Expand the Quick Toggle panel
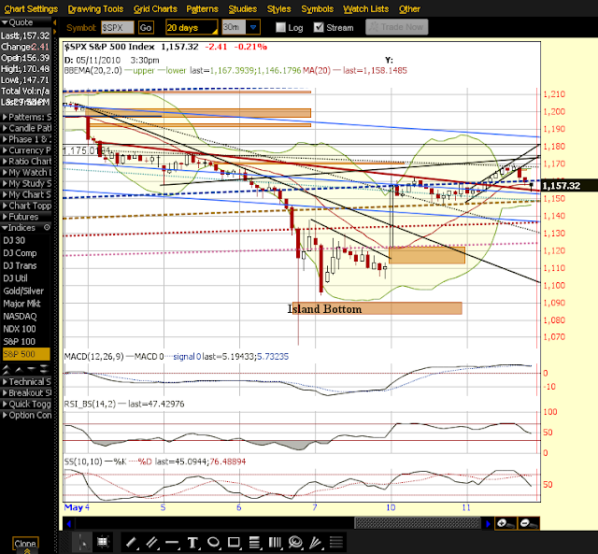The height and width of the screenshot is (554, 598). (x=25, y=404)
